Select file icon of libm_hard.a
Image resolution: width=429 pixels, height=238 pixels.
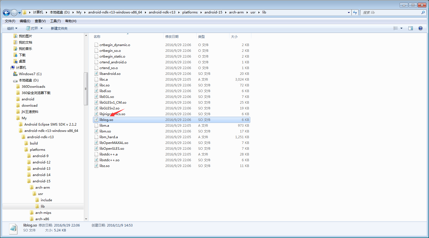tap(96, 137)
